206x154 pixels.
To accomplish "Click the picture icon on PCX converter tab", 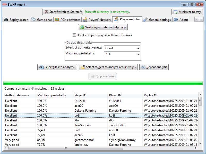I will tap(57, 20).
